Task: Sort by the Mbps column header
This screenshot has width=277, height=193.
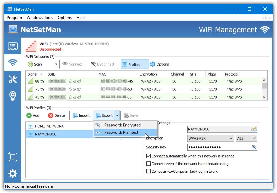Action: [214, 74]
